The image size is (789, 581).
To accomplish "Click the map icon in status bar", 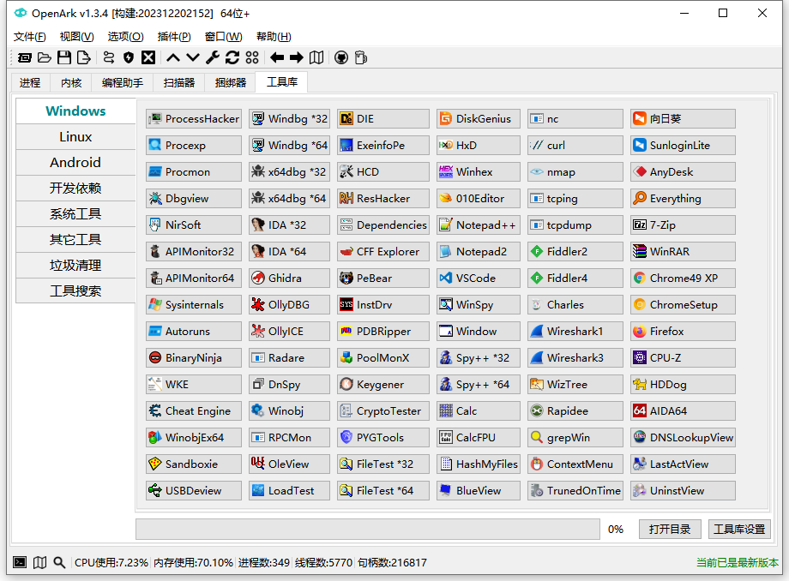I will click(39, 562).
